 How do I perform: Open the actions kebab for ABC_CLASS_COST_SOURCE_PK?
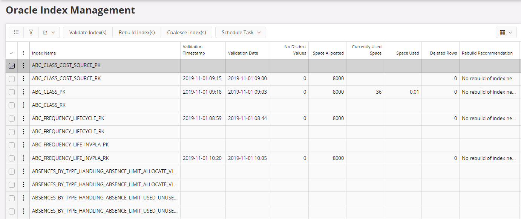23,65
